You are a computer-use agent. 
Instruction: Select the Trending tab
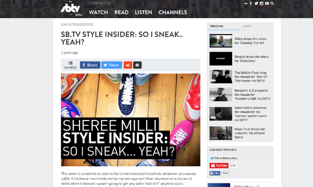coord(216,26)
